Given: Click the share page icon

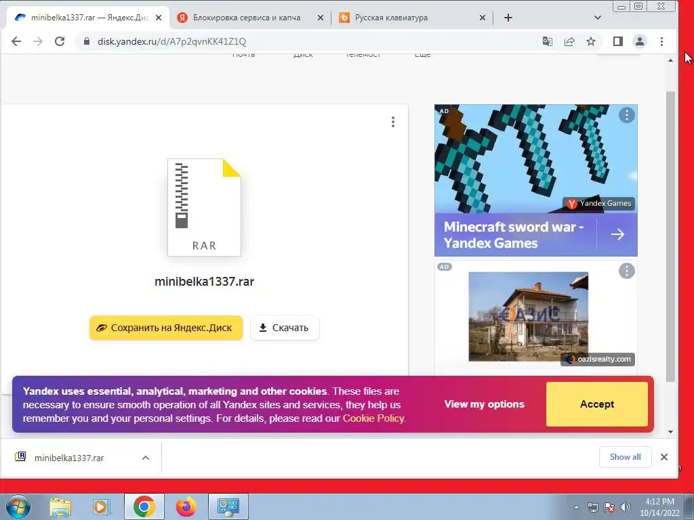Looking at the screenshot, I should pyautogui.click(x=569, y=41).
